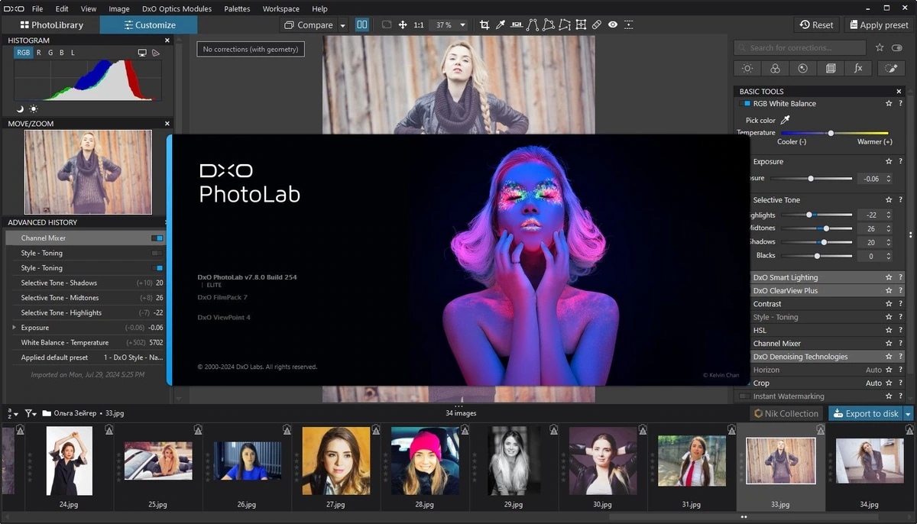Open the Geometry corrections tab icon
Viewport: 917px width, 524px height.
pyautogui.click(x=831, y=69)
